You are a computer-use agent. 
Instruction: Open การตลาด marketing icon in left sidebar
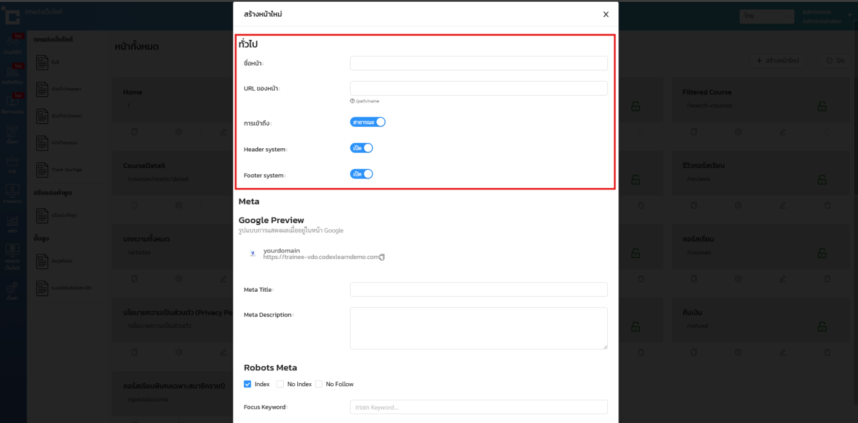point(12,192)
